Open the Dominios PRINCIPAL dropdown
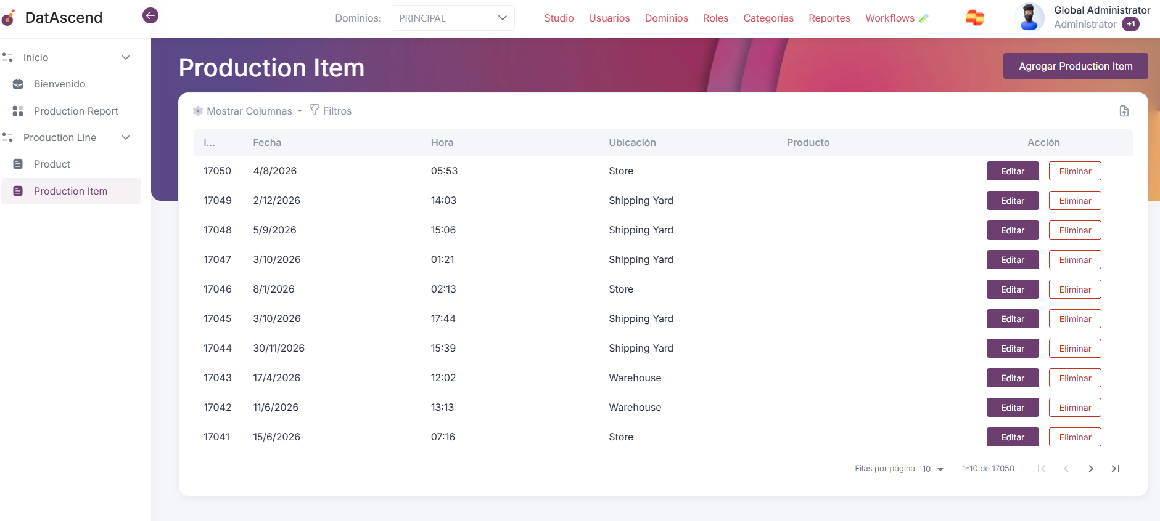This screenshot has width=1160, height=521. [453, 18]
